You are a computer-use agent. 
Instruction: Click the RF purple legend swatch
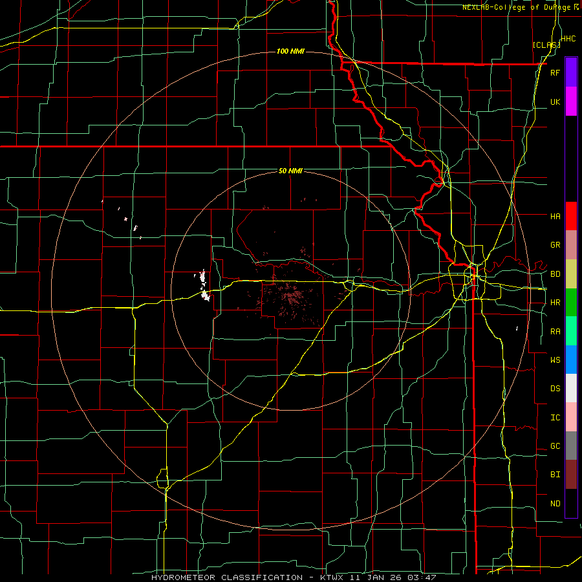point(571,72)
